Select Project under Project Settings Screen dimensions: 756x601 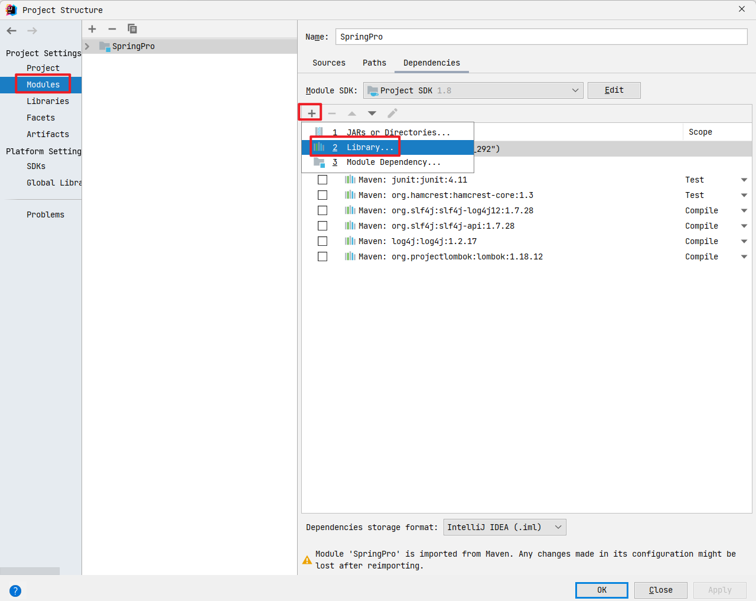click(43, 68)
